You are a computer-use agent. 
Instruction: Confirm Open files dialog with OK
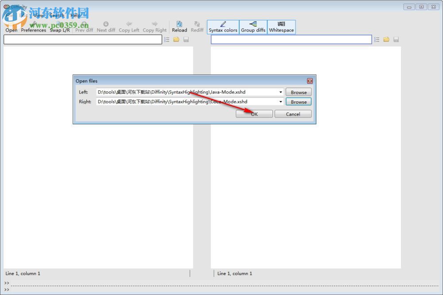coord(254,114)
